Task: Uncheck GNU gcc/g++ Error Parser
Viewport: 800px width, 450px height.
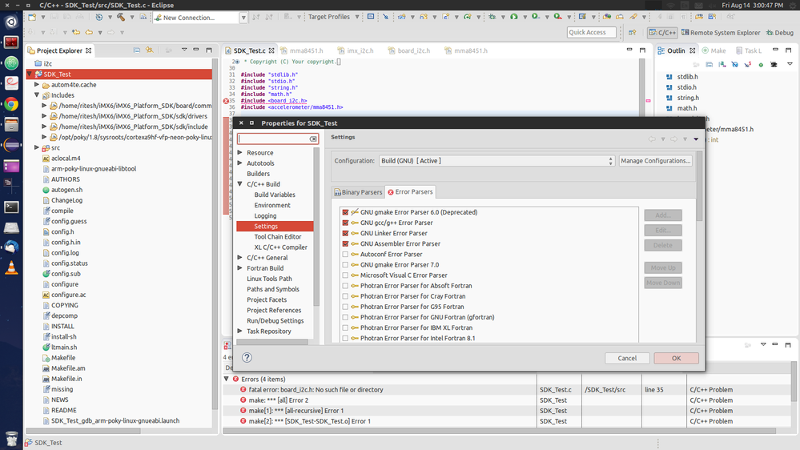Action: click(345, 223)
